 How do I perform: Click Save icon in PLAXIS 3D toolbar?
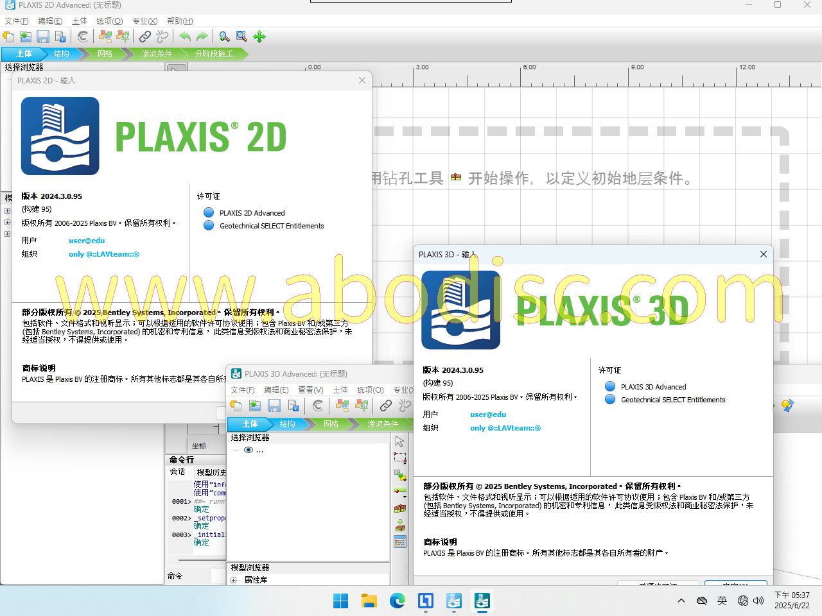[274, 406]
